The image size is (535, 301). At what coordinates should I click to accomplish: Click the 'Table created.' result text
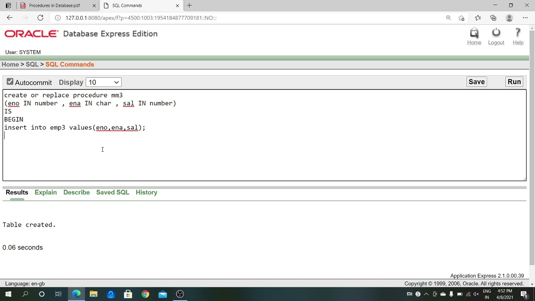coord(29,225)
